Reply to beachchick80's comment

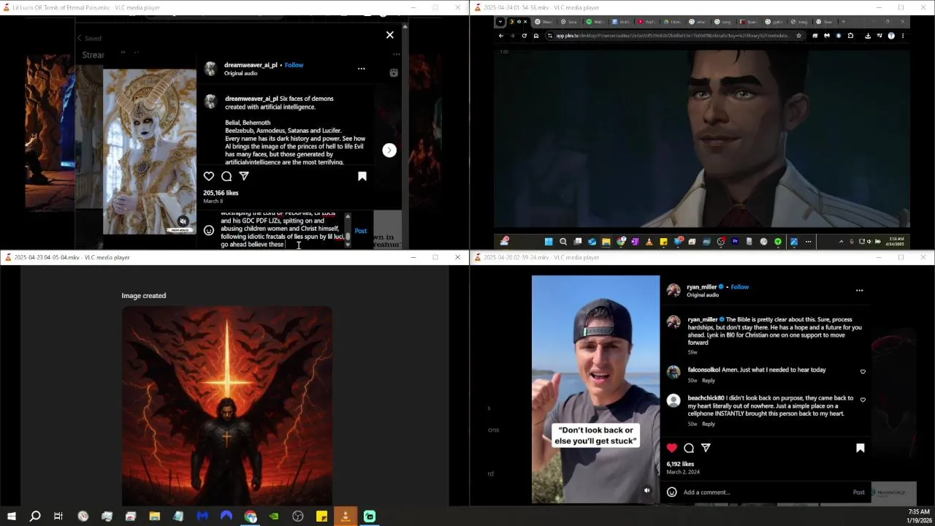click(x=709, y=424)
